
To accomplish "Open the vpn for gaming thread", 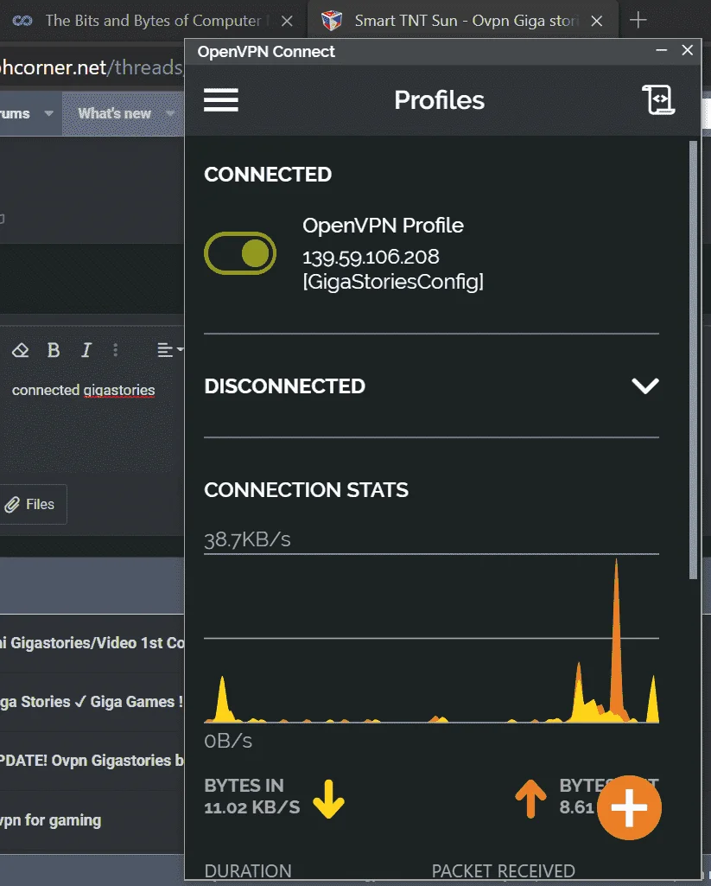I will pyautogui.click(x=50, y=820).
